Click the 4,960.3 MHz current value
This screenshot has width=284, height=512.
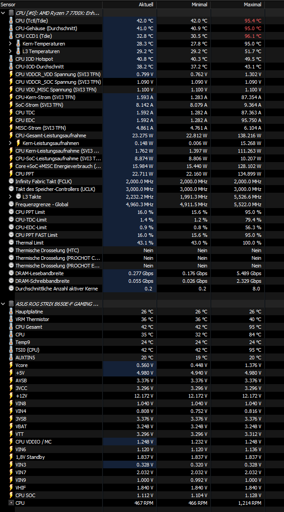click(x=140, y=204)
